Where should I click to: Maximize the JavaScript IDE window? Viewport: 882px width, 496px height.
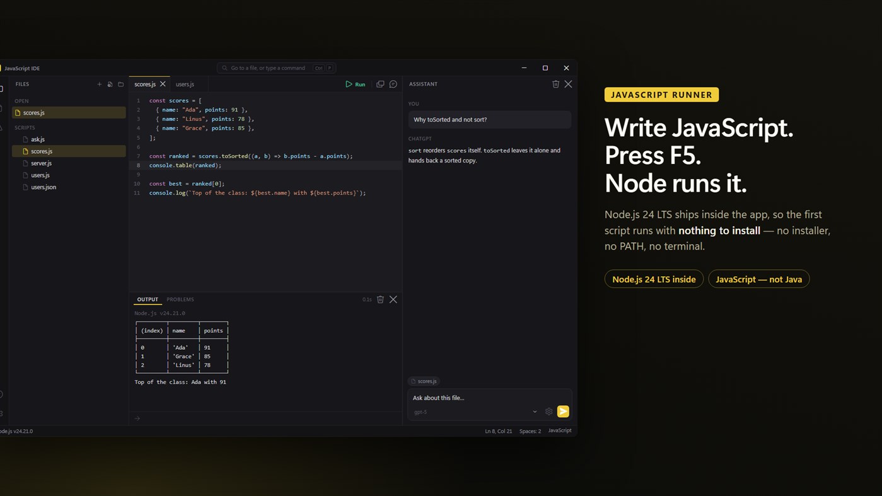tap(545, 68)
